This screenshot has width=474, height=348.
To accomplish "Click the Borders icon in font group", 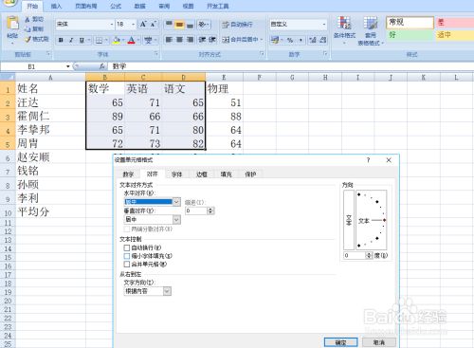I will 99,40.
